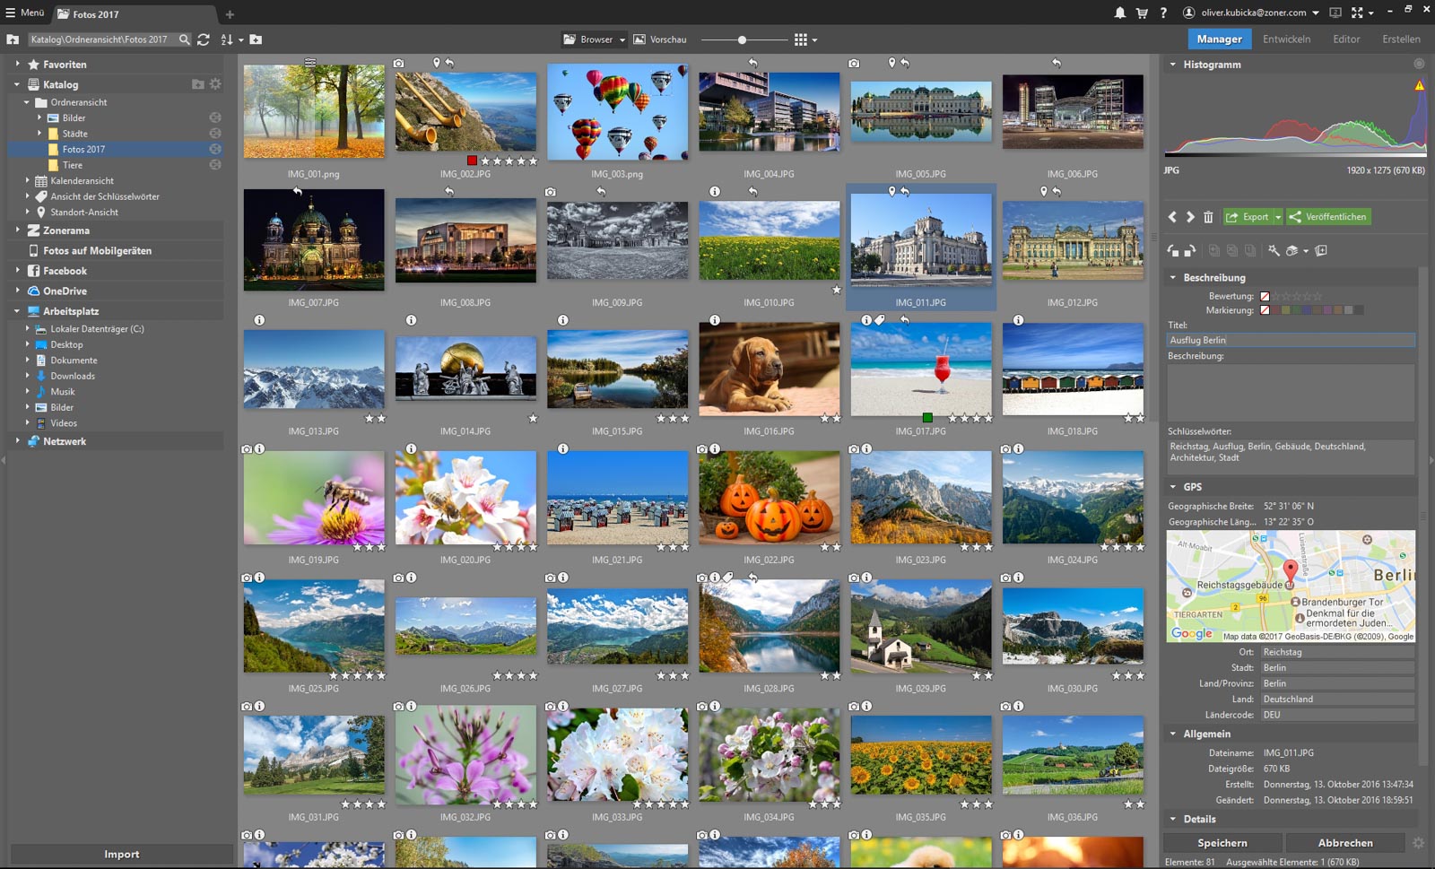Switch to the Erstellen tab
The width and height of the screenshot is (1435, 869).
1401,39
